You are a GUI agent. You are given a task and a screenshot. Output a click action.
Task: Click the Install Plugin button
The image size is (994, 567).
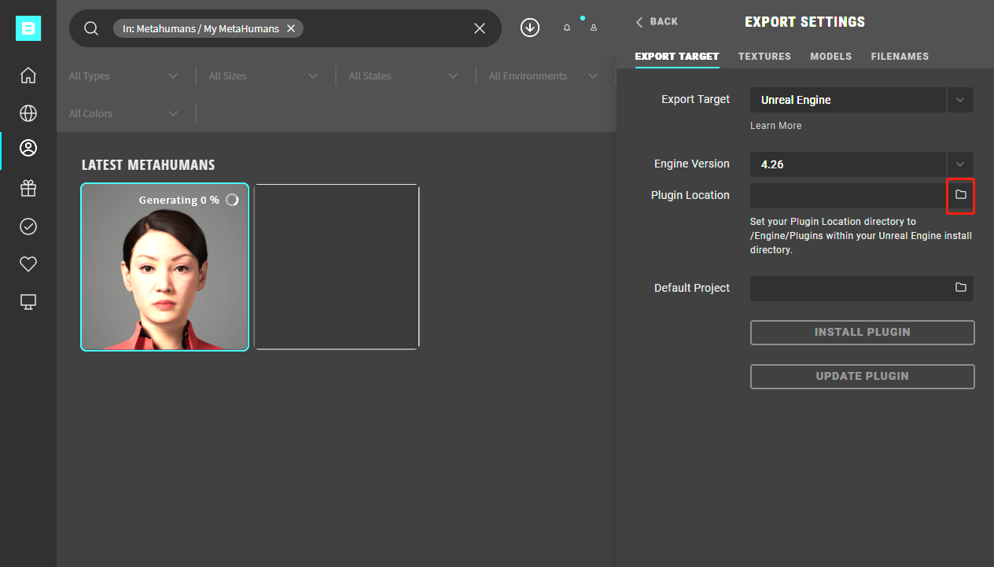point(863,333)
